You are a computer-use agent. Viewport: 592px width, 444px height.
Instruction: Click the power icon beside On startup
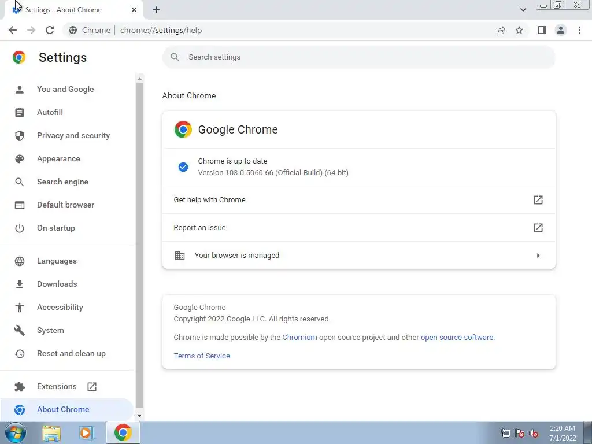pyautogui.click(x=20, y=228)
